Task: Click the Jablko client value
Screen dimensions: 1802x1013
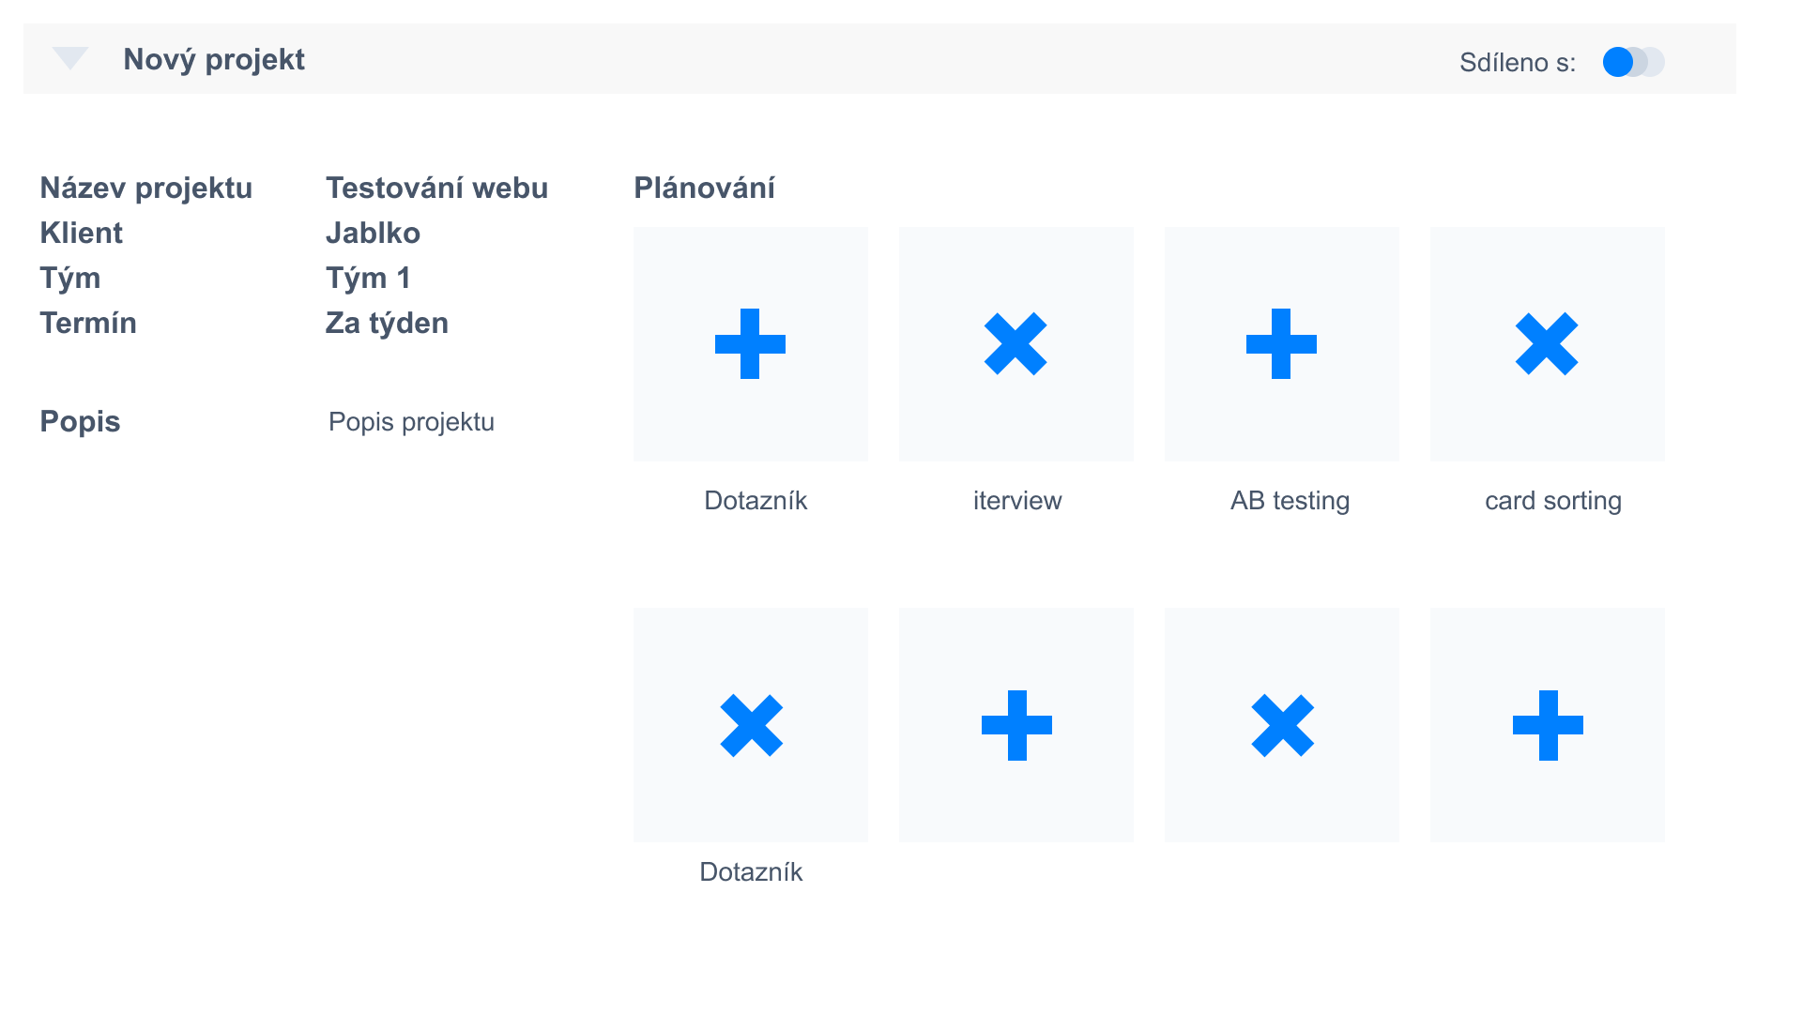Action: [x=373, y=233]
